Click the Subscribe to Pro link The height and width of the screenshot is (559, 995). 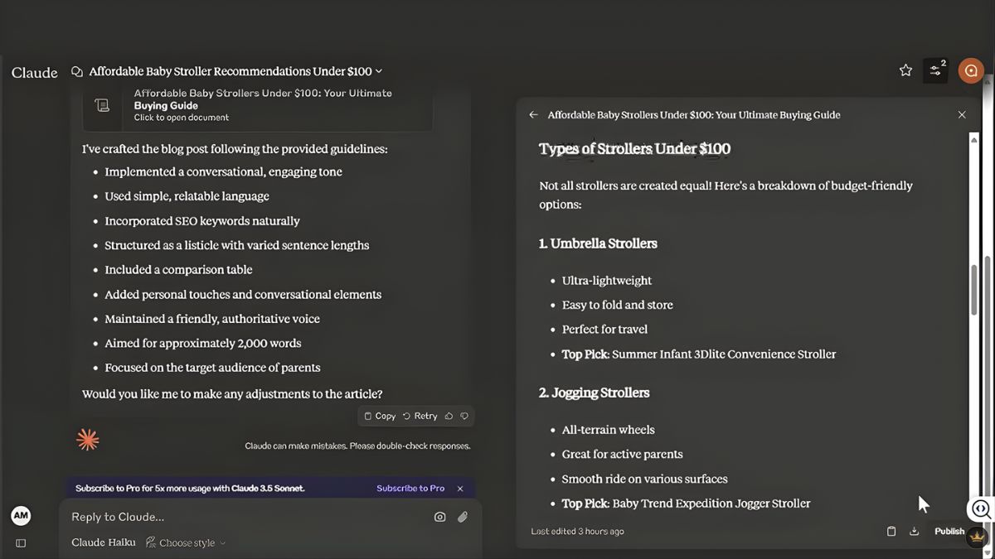point(410,489)
